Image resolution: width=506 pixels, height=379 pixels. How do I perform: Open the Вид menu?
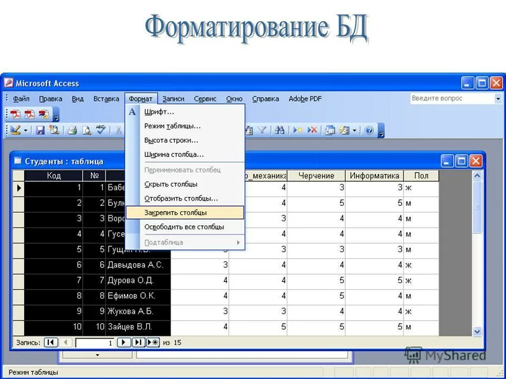[x=77, y=98]
